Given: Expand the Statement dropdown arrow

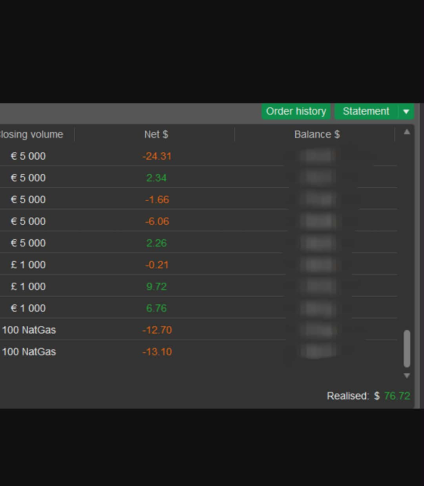Looking at the screenshot, I should click(x=406, y=112).
